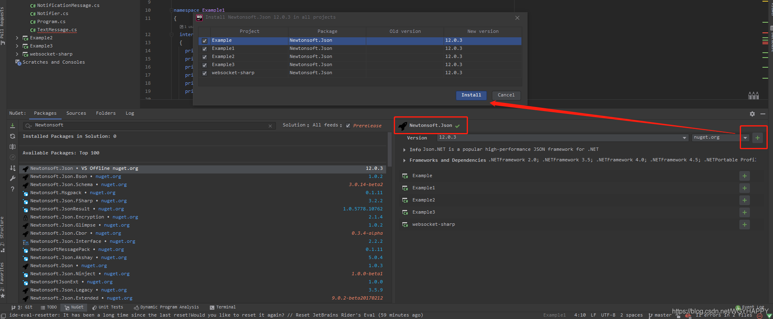Expand Frameworks and Dependencies section
This screenshot has height=319, width=773.
(404, 160)
